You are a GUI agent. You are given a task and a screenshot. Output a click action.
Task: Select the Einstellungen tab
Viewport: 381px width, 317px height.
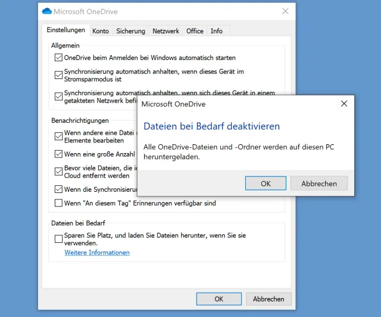[65, 30]
